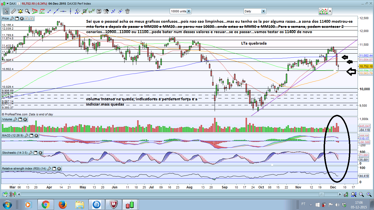Open drawing object settings hammer-wrench icon
Screen dimensions: 374x210
click(106, 11)
